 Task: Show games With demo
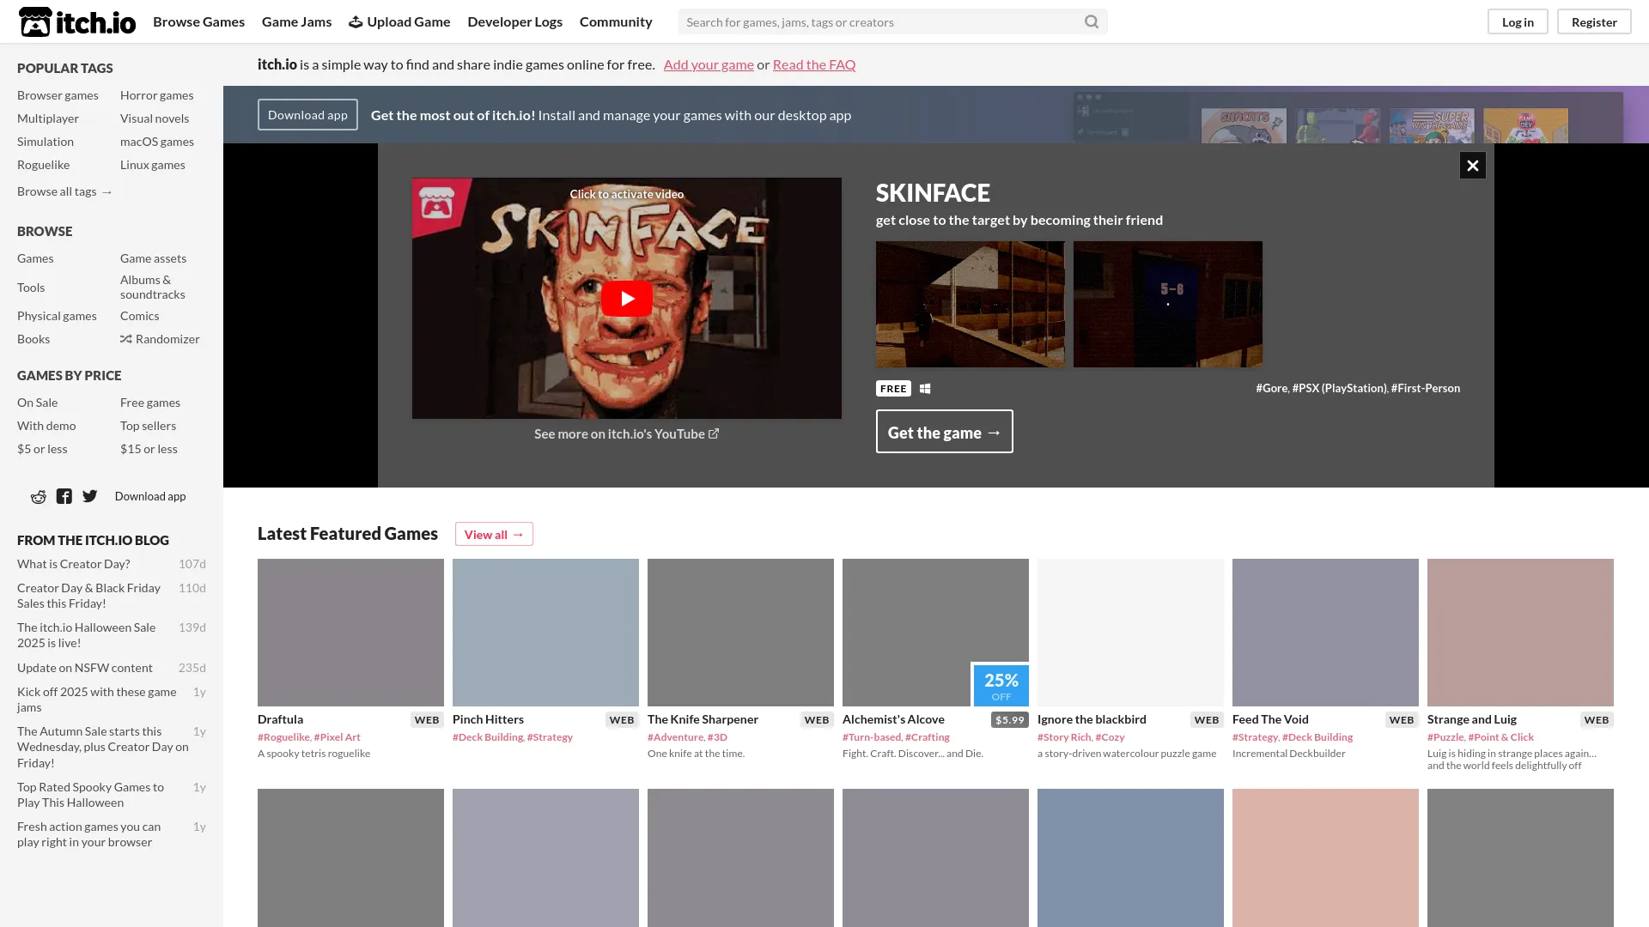46,426
